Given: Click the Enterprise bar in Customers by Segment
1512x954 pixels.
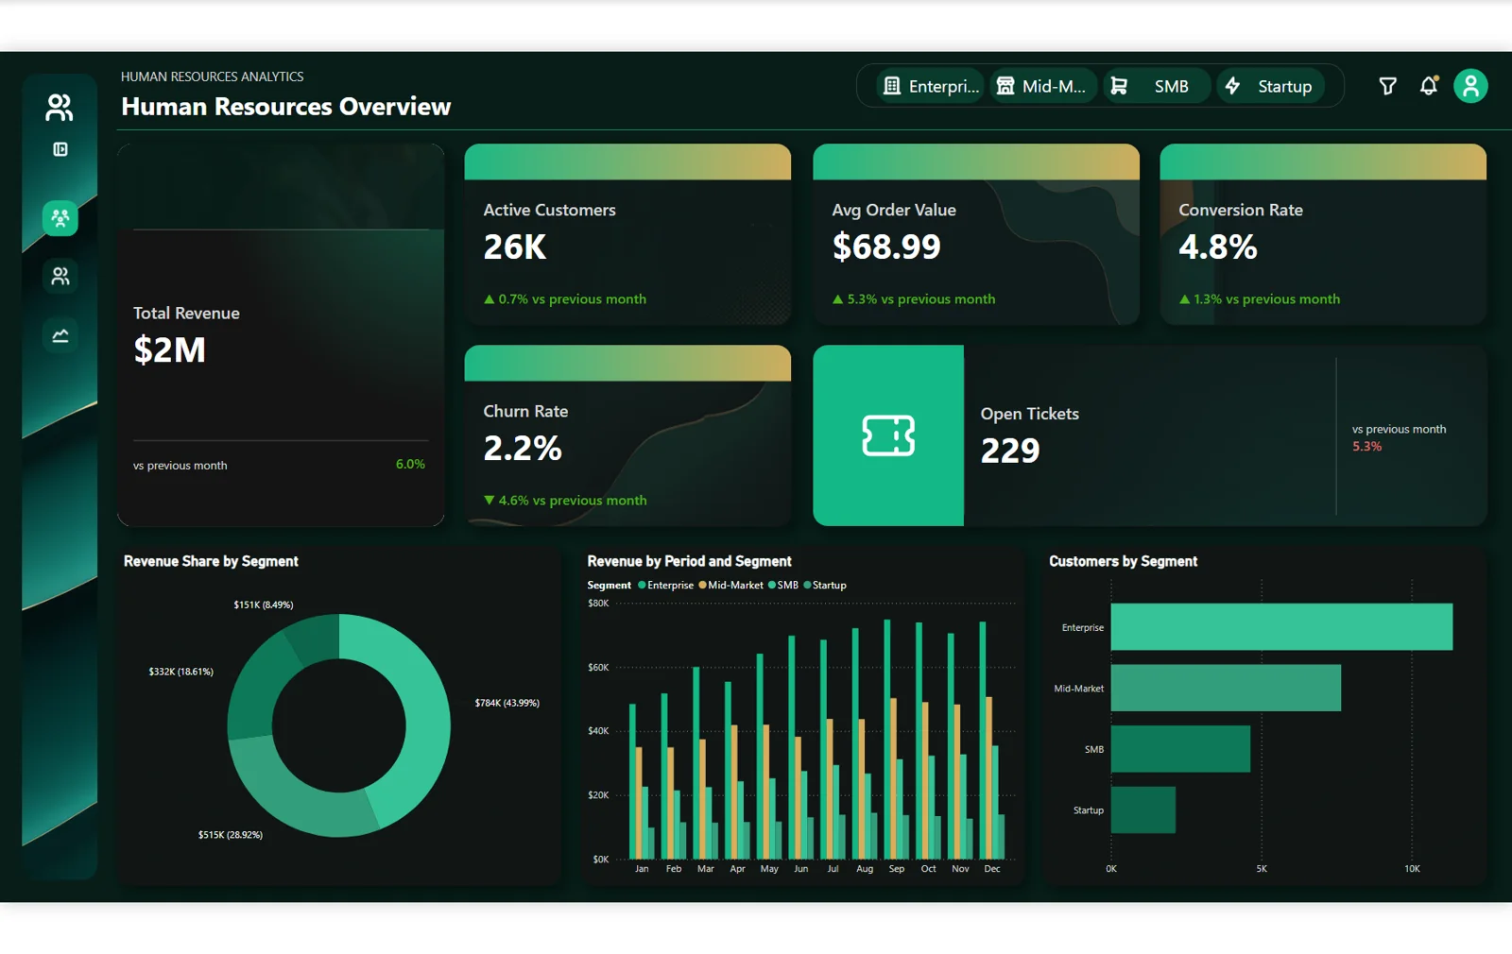Looking at the screenshot, I should tap(1281, 627).
